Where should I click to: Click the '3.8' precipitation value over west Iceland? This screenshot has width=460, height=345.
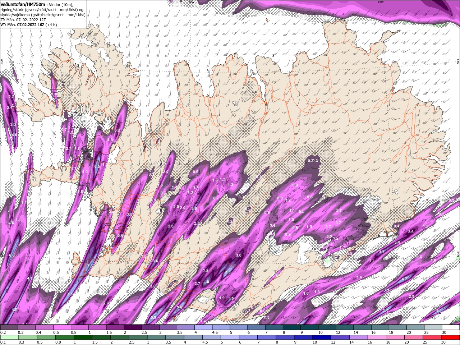(194, 208)
